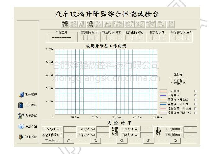Click the 产品型号 display field
Viewport: 211px width, 154px height.
pyautogui.click(x=61, y=37)
